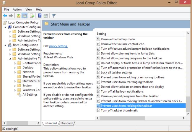
Task: Click the app icon in the title bar
Action: point(4,3)
